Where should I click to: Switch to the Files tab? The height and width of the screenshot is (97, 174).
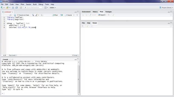tap(83, 23)
